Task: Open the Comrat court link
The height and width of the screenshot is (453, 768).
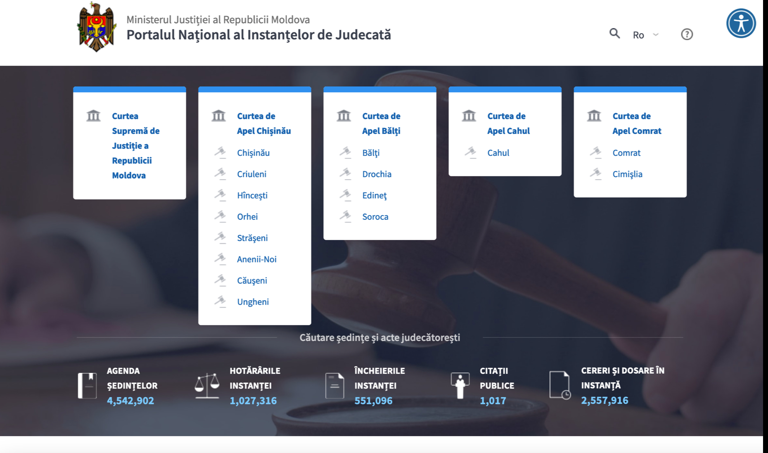Action: [x=626, y=153]
